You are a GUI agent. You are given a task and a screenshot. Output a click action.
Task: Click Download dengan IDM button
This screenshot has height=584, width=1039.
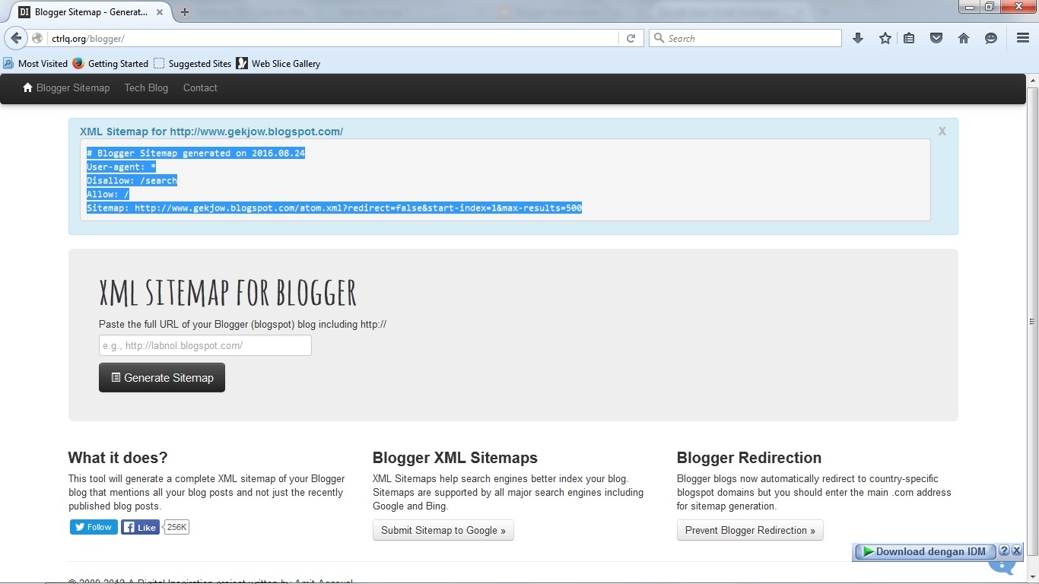[x=923, y=552]
